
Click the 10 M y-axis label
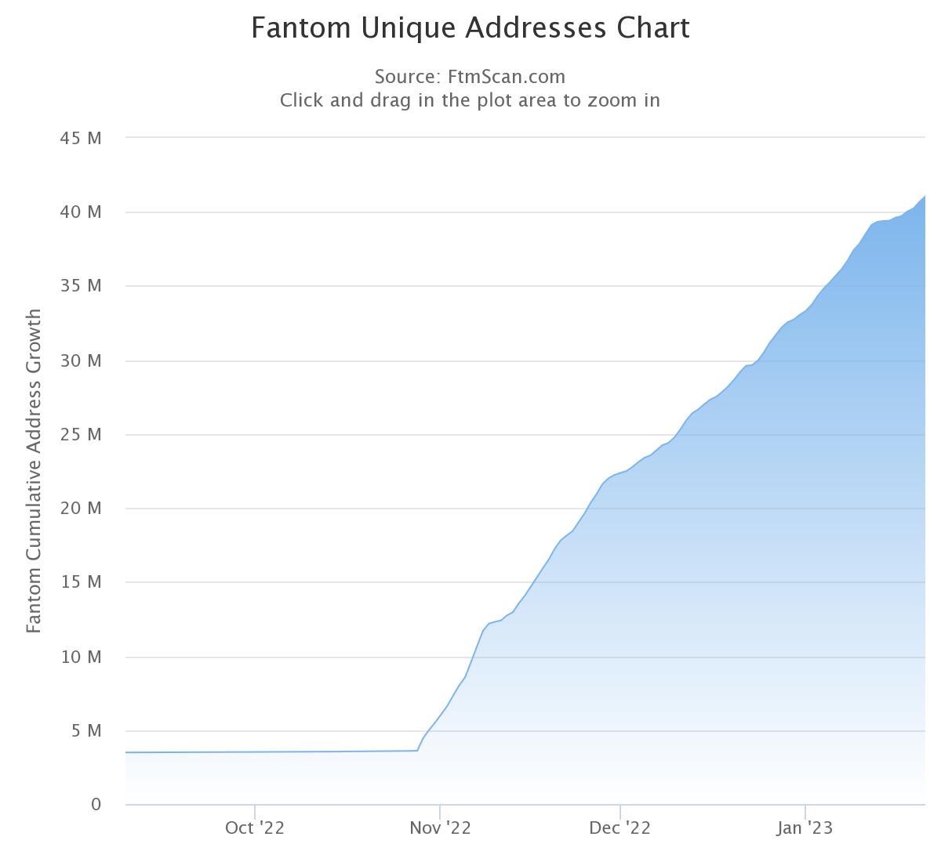pyautogui.click(x=81, y=657)
